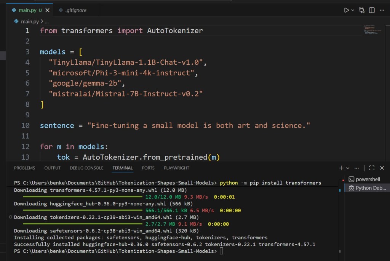Open editor more actions ellipsis menu
This screenshot has width=390, height=261.
(x=382, y=10)
